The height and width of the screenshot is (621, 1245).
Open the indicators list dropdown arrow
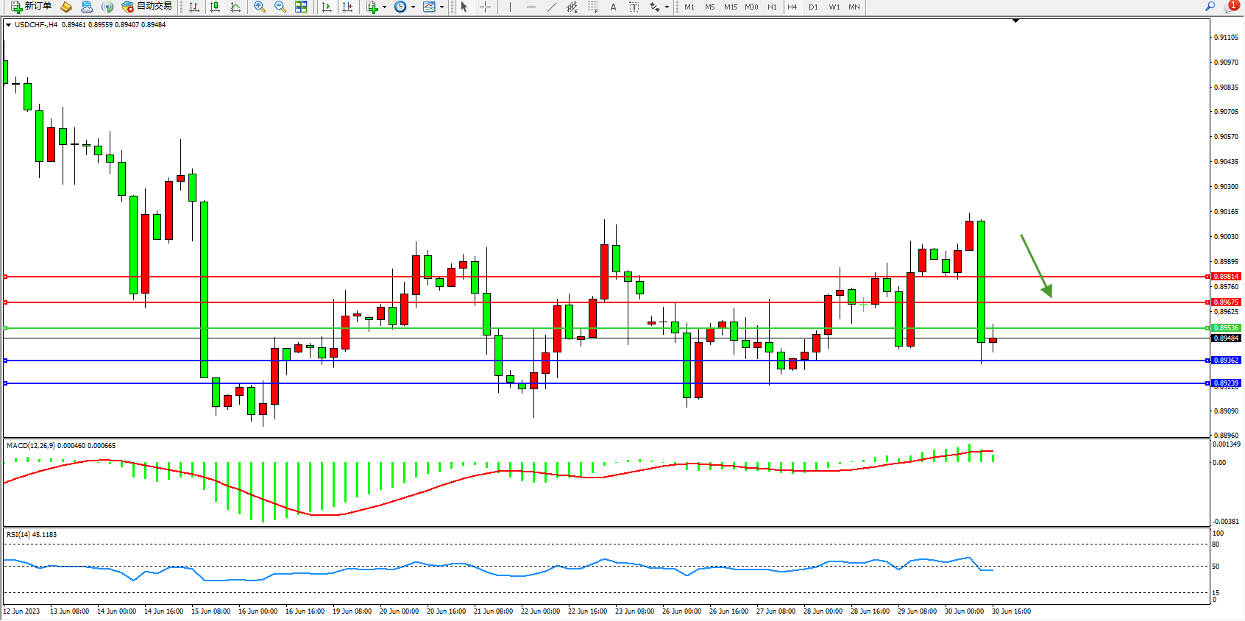[384, 7]
